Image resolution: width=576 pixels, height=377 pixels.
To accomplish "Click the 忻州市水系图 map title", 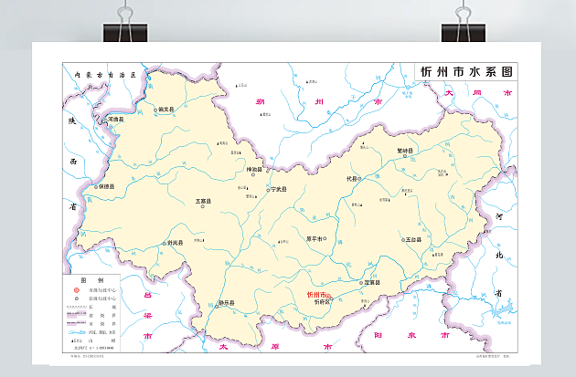I will point(465,72).
